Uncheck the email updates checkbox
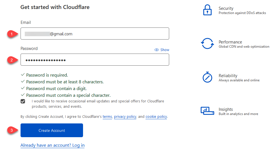 [23, 101]
